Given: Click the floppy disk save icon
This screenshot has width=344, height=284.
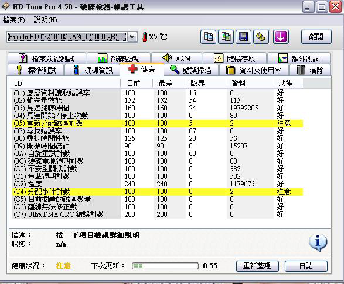Looking at the screenshot, I should pyautogui.click(x=243, y=37).
